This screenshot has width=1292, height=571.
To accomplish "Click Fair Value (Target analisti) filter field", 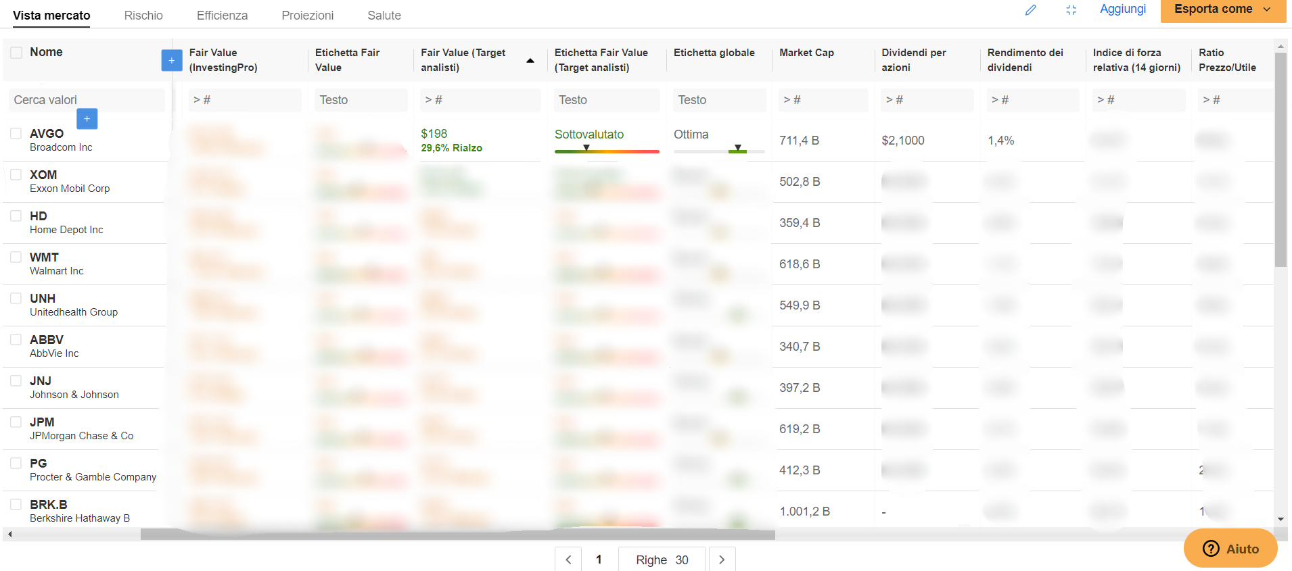I will click(x=480, y=100).
